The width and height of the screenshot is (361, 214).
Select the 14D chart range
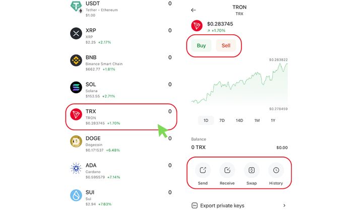[239, 120]
